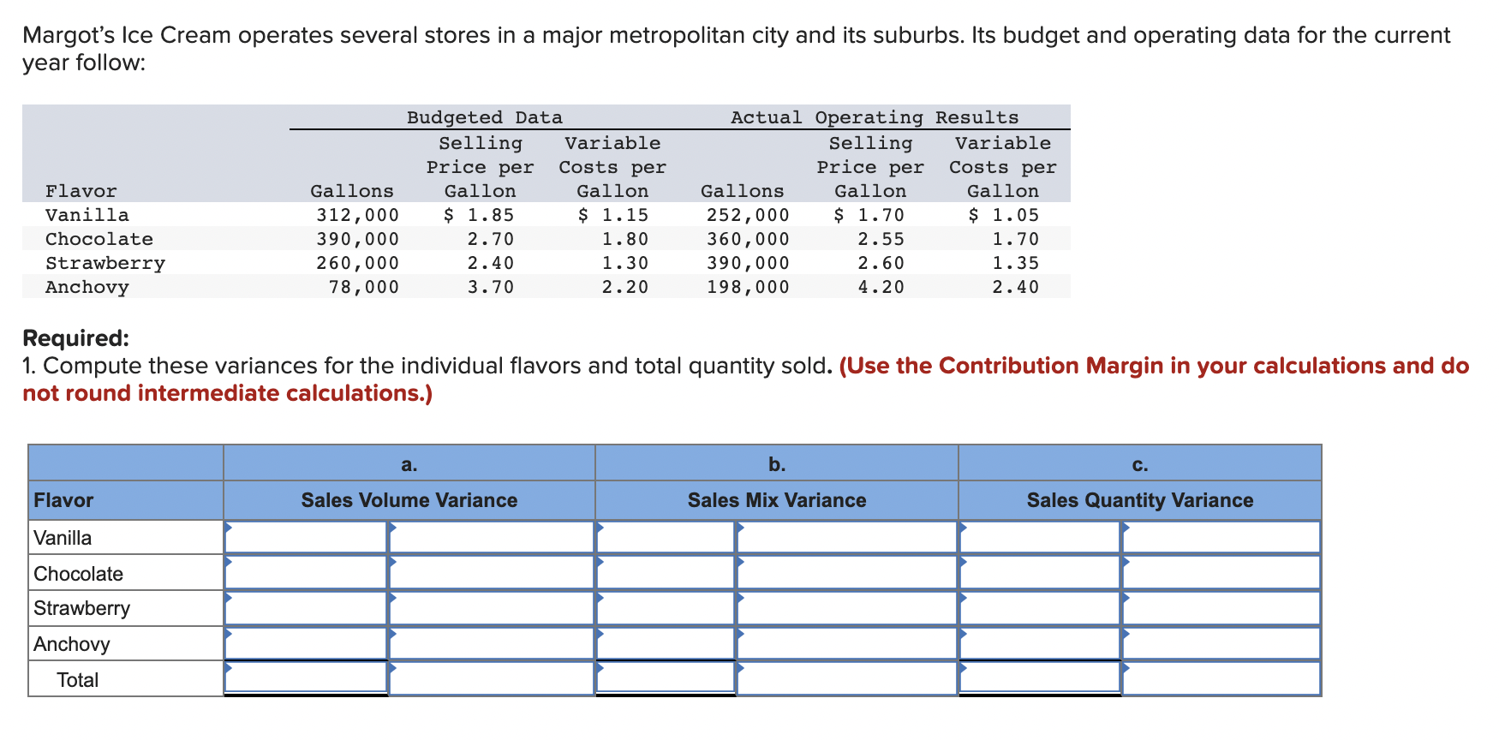1499x740 pixels.
Task: Click the Sales Mix Variance column header
Action: pos(777,500)
